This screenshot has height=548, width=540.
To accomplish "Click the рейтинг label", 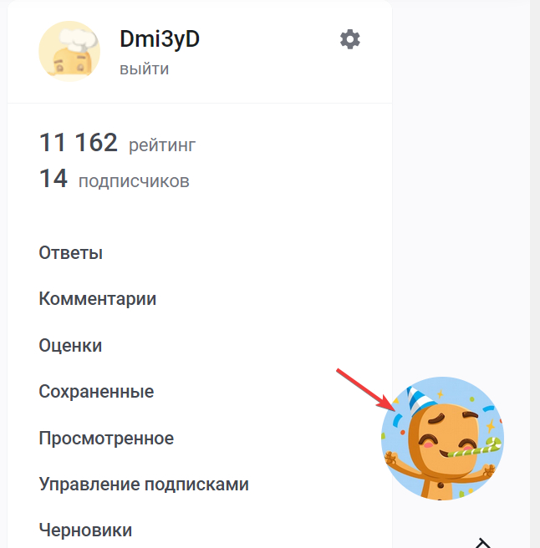I will (162, 145).
